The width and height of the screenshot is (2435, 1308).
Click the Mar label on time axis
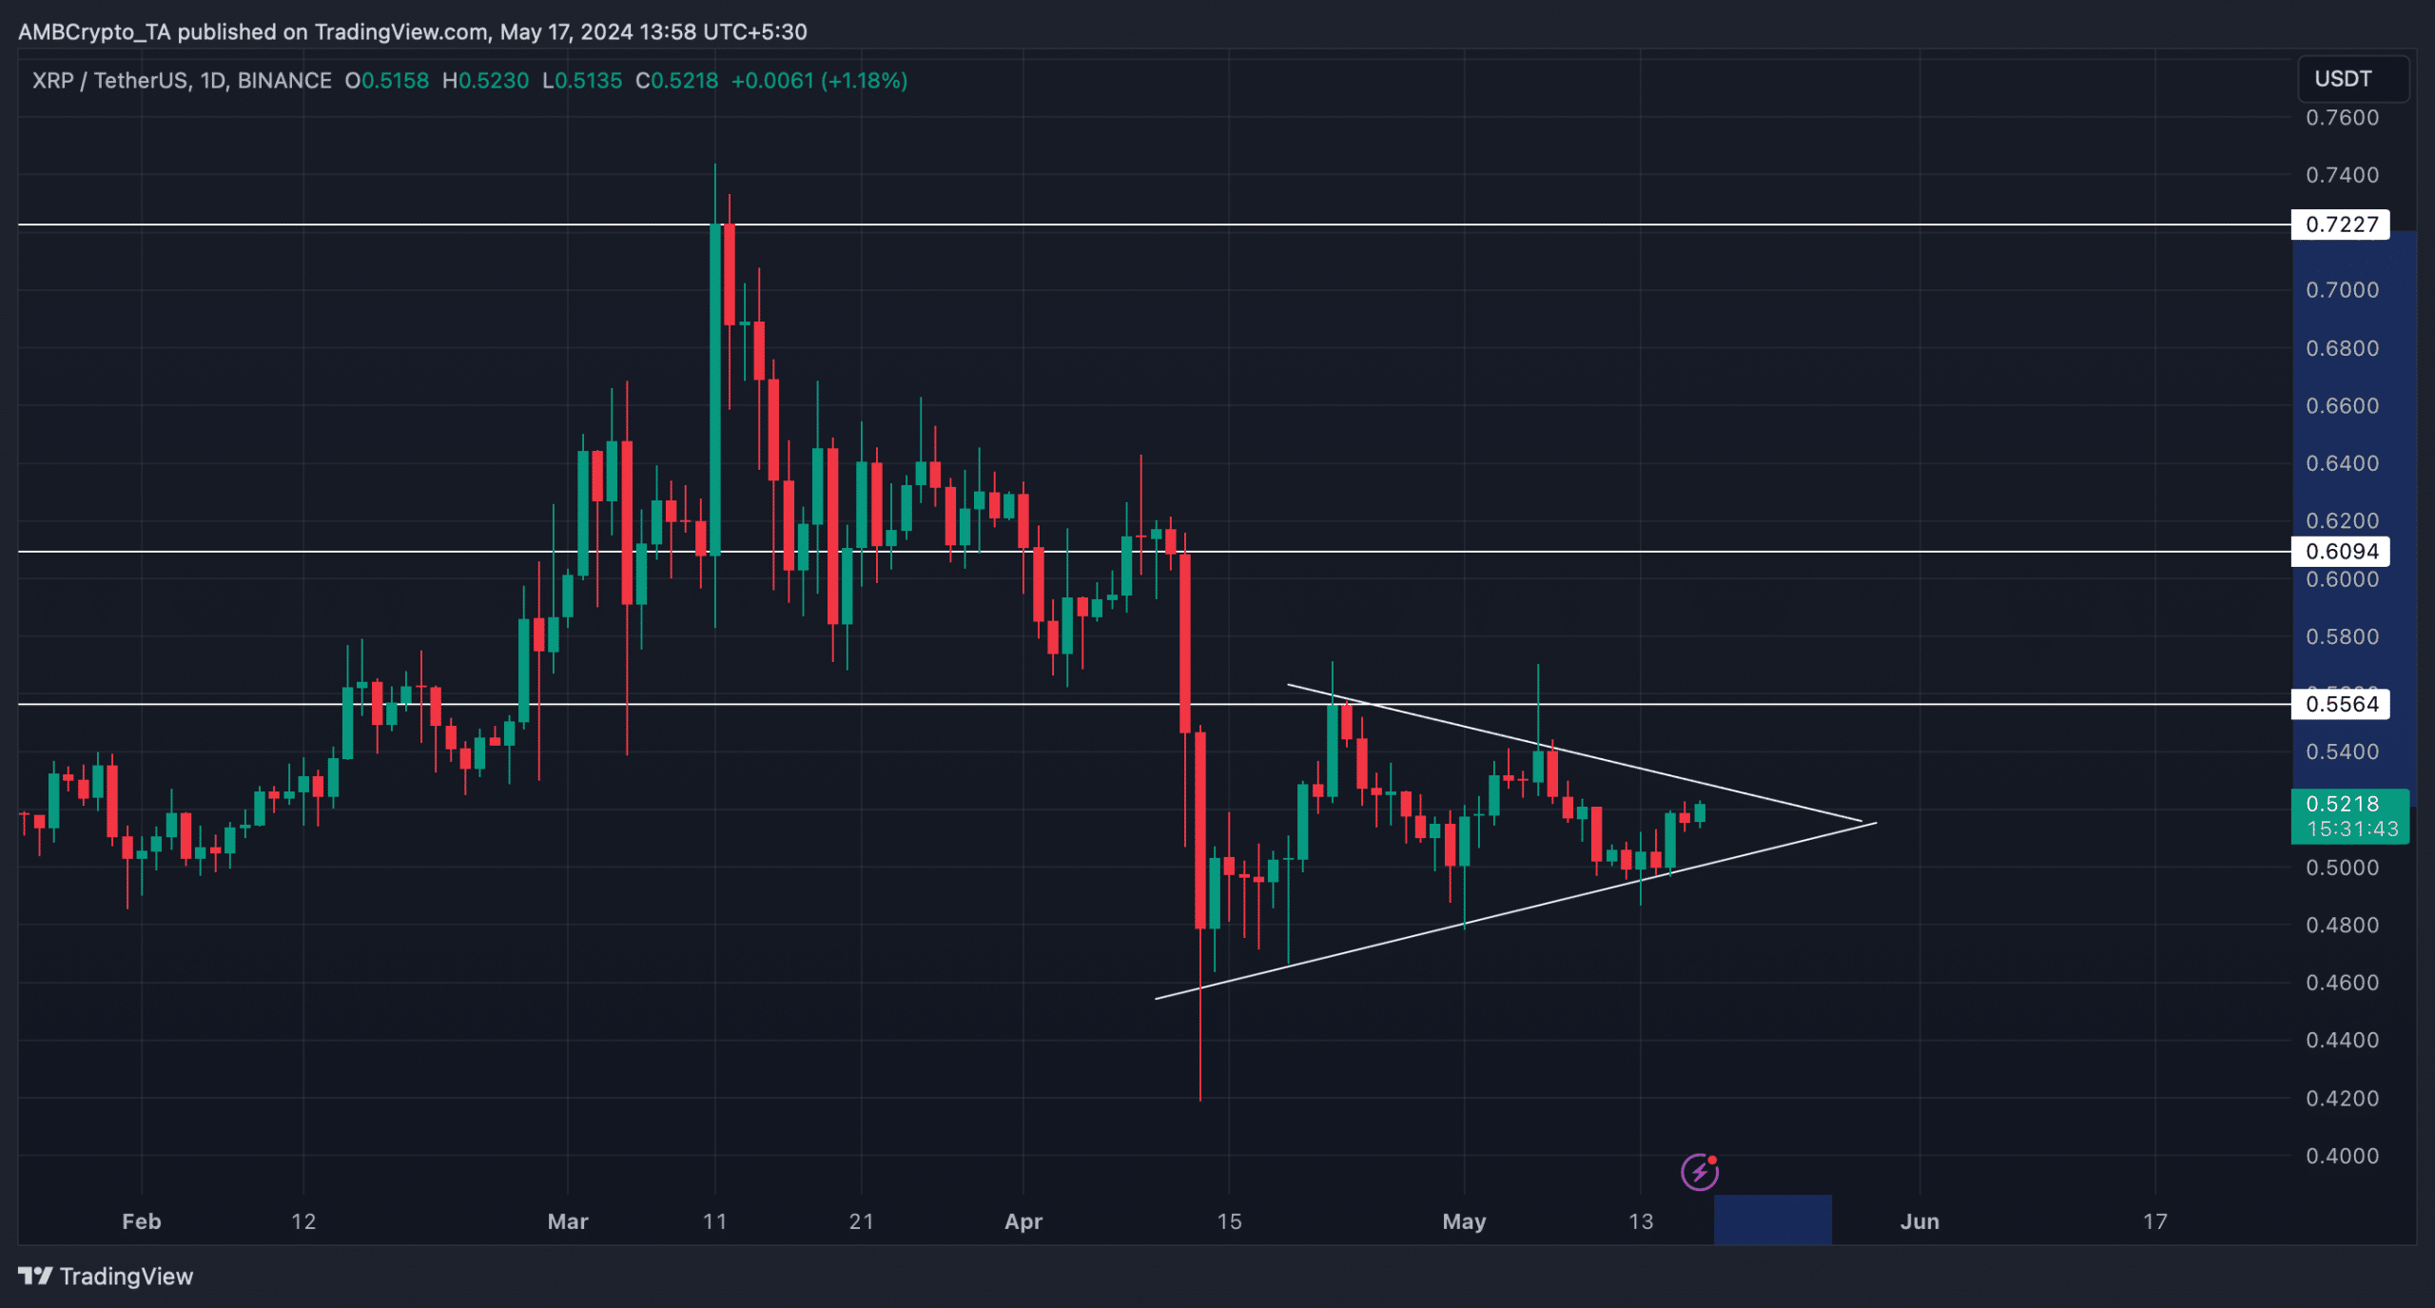(x=568, y=1221)
